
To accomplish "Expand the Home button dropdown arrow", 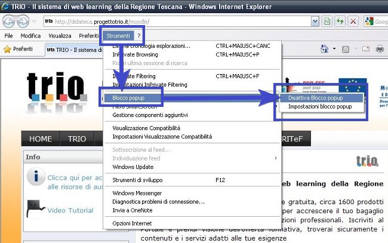I will click(334, 49).
